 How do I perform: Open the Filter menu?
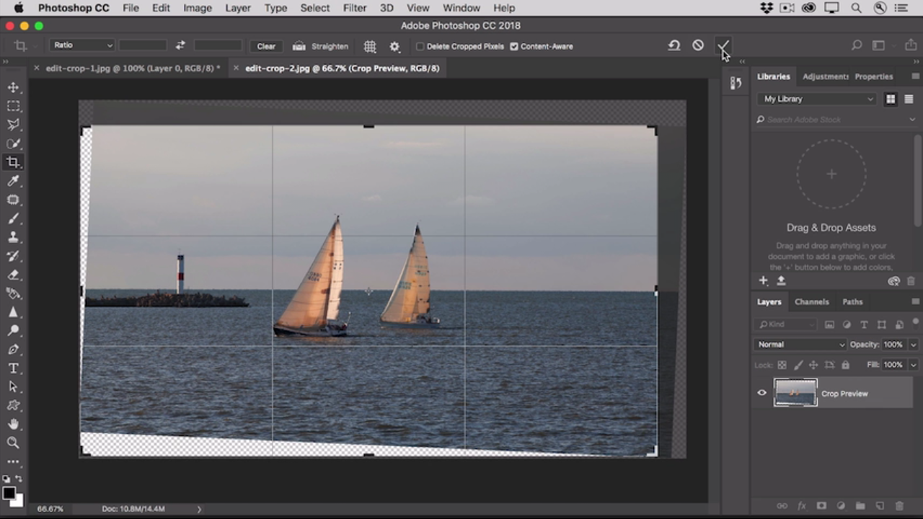pos(354,8)
